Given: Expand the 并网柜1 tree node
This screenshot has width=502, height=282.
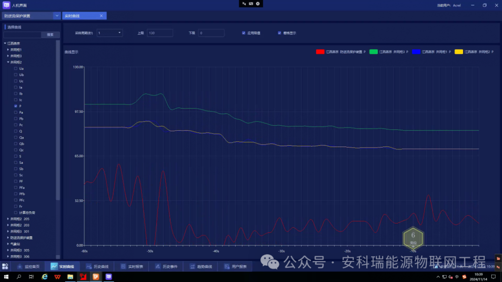Looking at the screenshot, I should point(8,50).
